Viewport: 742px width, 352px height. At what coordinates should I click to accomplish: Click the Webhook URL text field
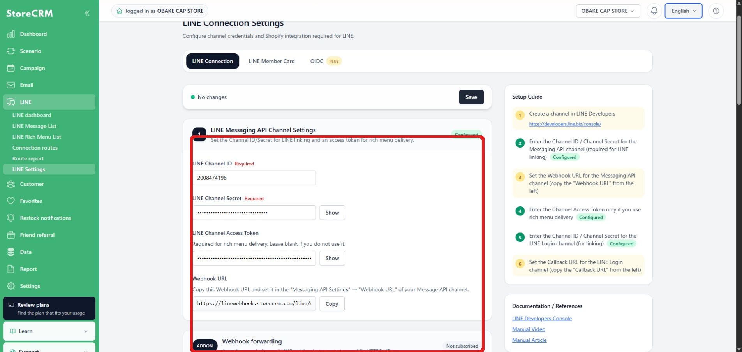(x=254, y=304)
